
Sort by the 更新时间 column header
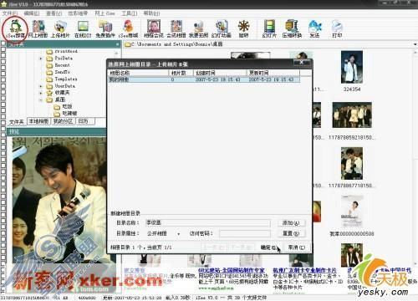273,73
